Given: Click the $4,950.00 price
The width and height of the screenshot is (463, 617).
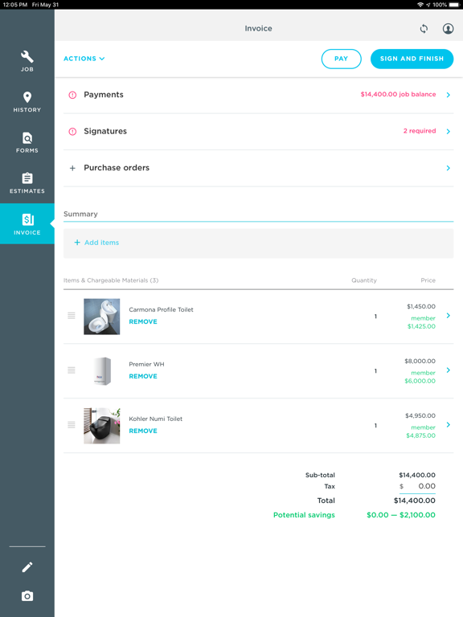Looking at the screenshot, I should (420, 415).
